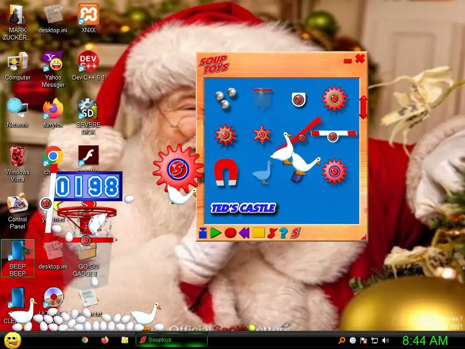Switch to the Souptoys taskbar button

171,340
